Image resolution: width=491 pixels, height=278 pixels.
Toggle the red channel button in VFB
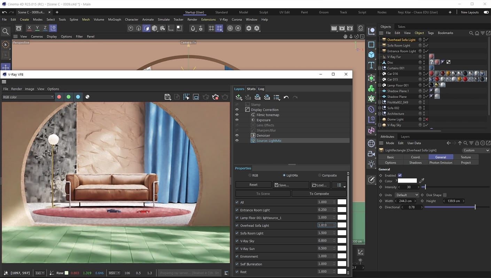[x=59, y=97]
